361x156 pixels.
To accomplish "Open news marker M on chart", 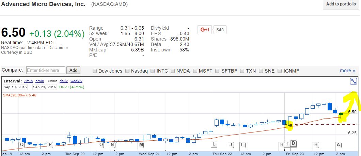I will (141, 144).
